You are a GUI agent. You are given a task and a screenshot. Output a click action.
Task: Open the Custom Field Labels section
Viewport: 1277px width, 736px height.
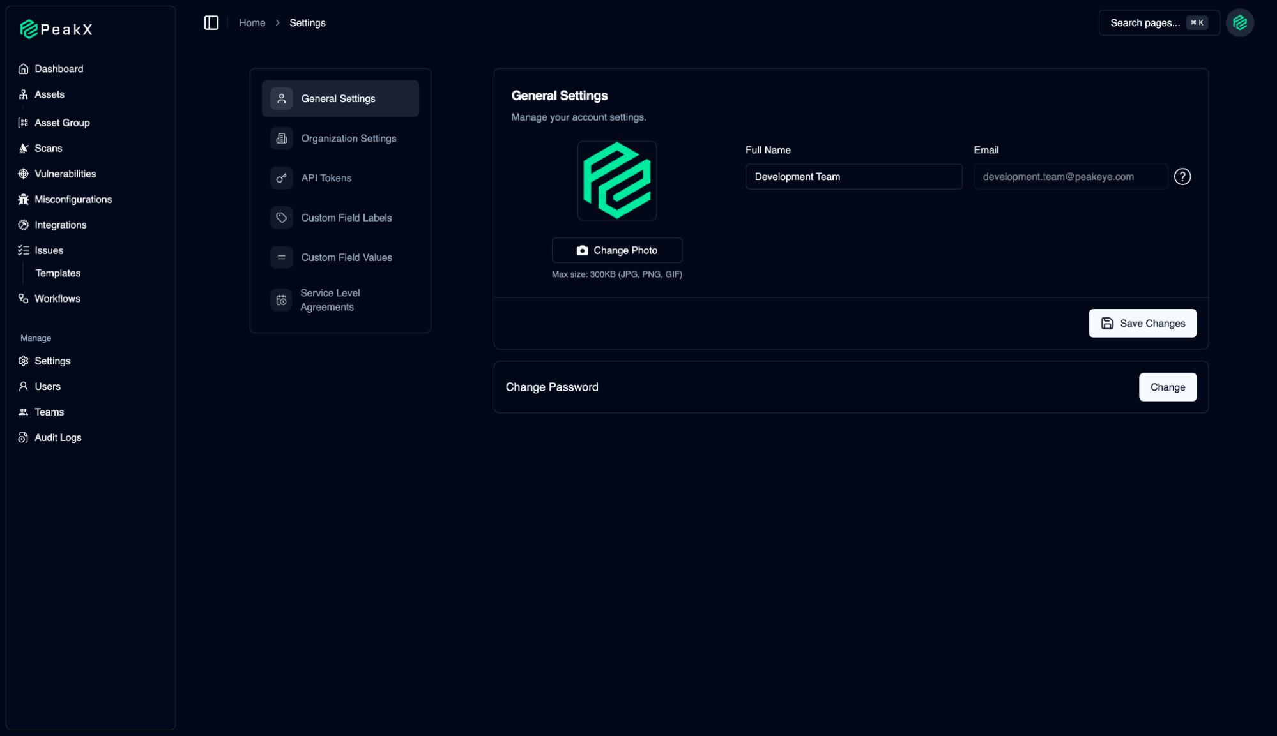(346, 218)
